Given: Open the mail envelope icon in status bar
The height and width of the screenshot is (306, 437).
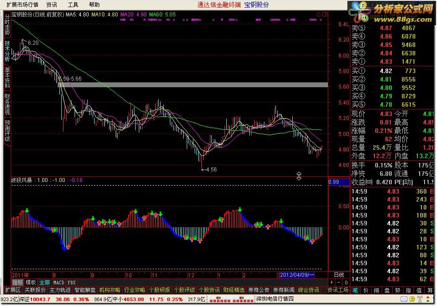Looking at the screenshot, I should 404,299.
